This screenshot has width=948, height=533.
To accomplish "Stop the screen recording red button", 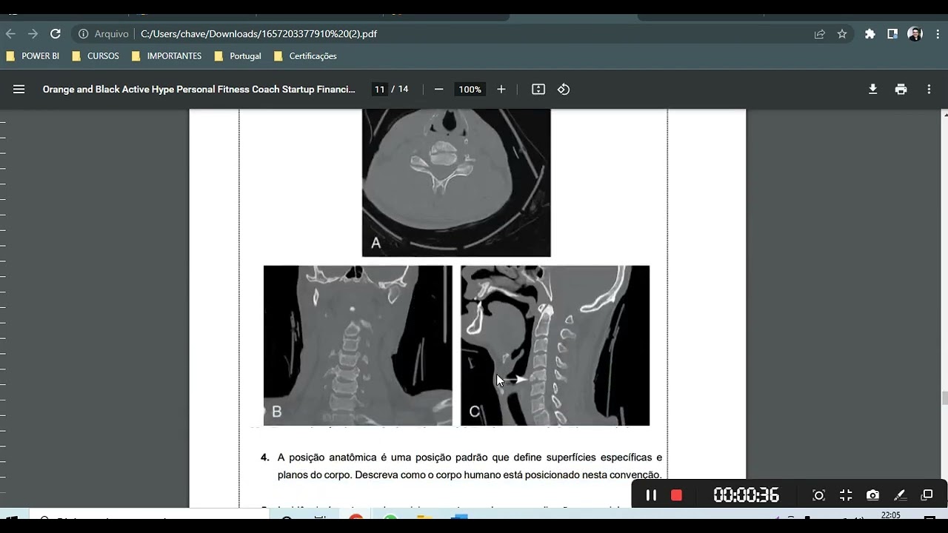I will coord(676,495).
